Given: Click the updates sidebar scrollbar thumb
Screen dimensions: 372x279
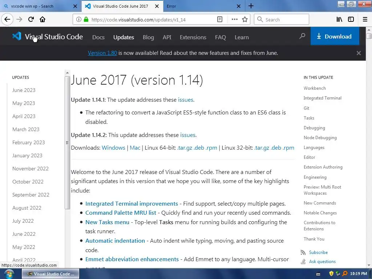Looking at the screenshot, I should 67,142.
